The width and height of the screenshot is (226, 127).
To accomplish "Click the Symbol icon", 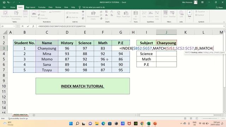I will coord(200,15).
